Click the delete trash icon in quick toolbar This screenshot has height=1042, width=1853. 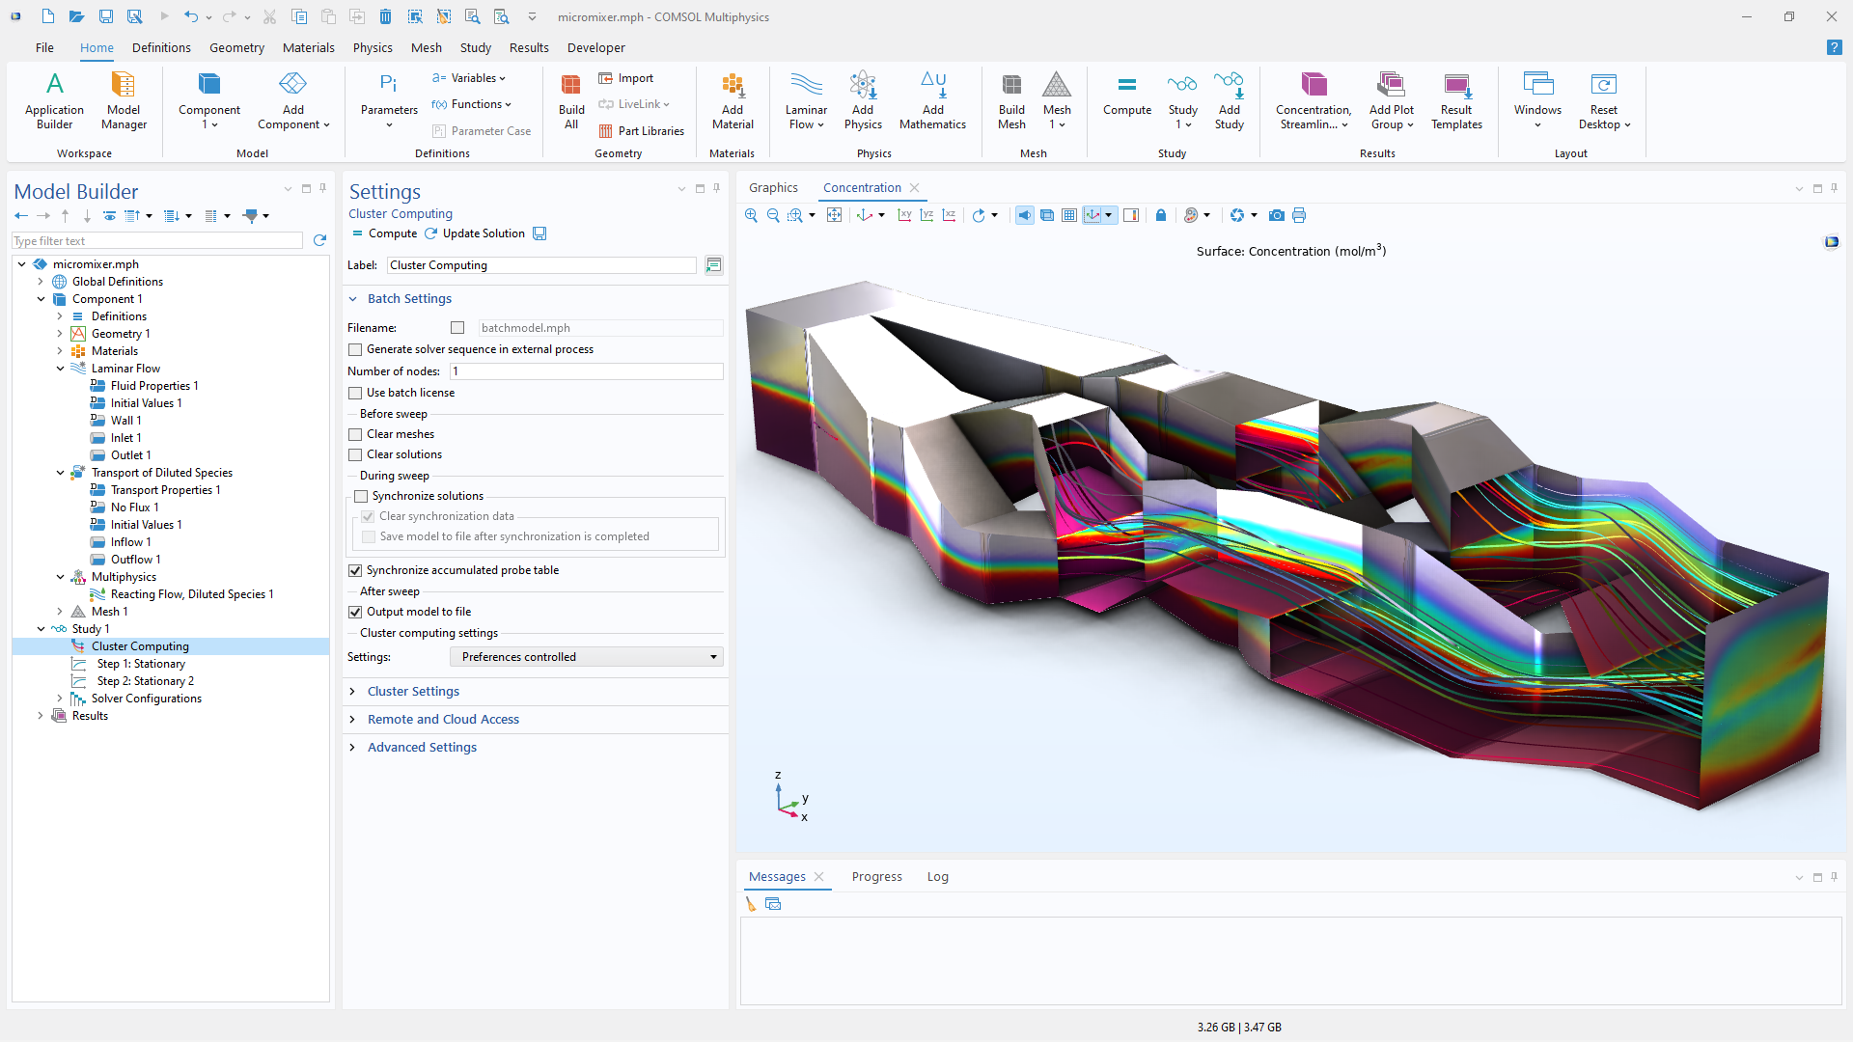pyautogui.click(x=385, y=16)
